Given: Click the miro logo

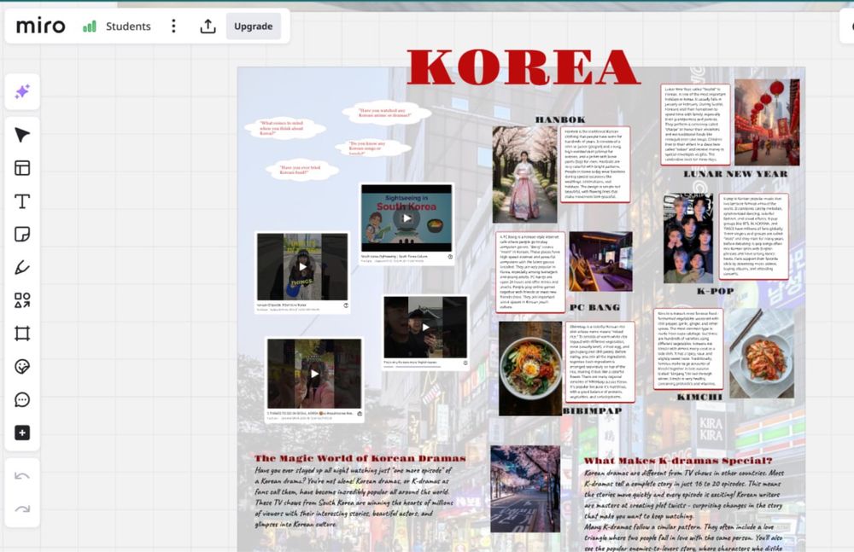Looking at the screenshot, I should [x=41, y=26].
